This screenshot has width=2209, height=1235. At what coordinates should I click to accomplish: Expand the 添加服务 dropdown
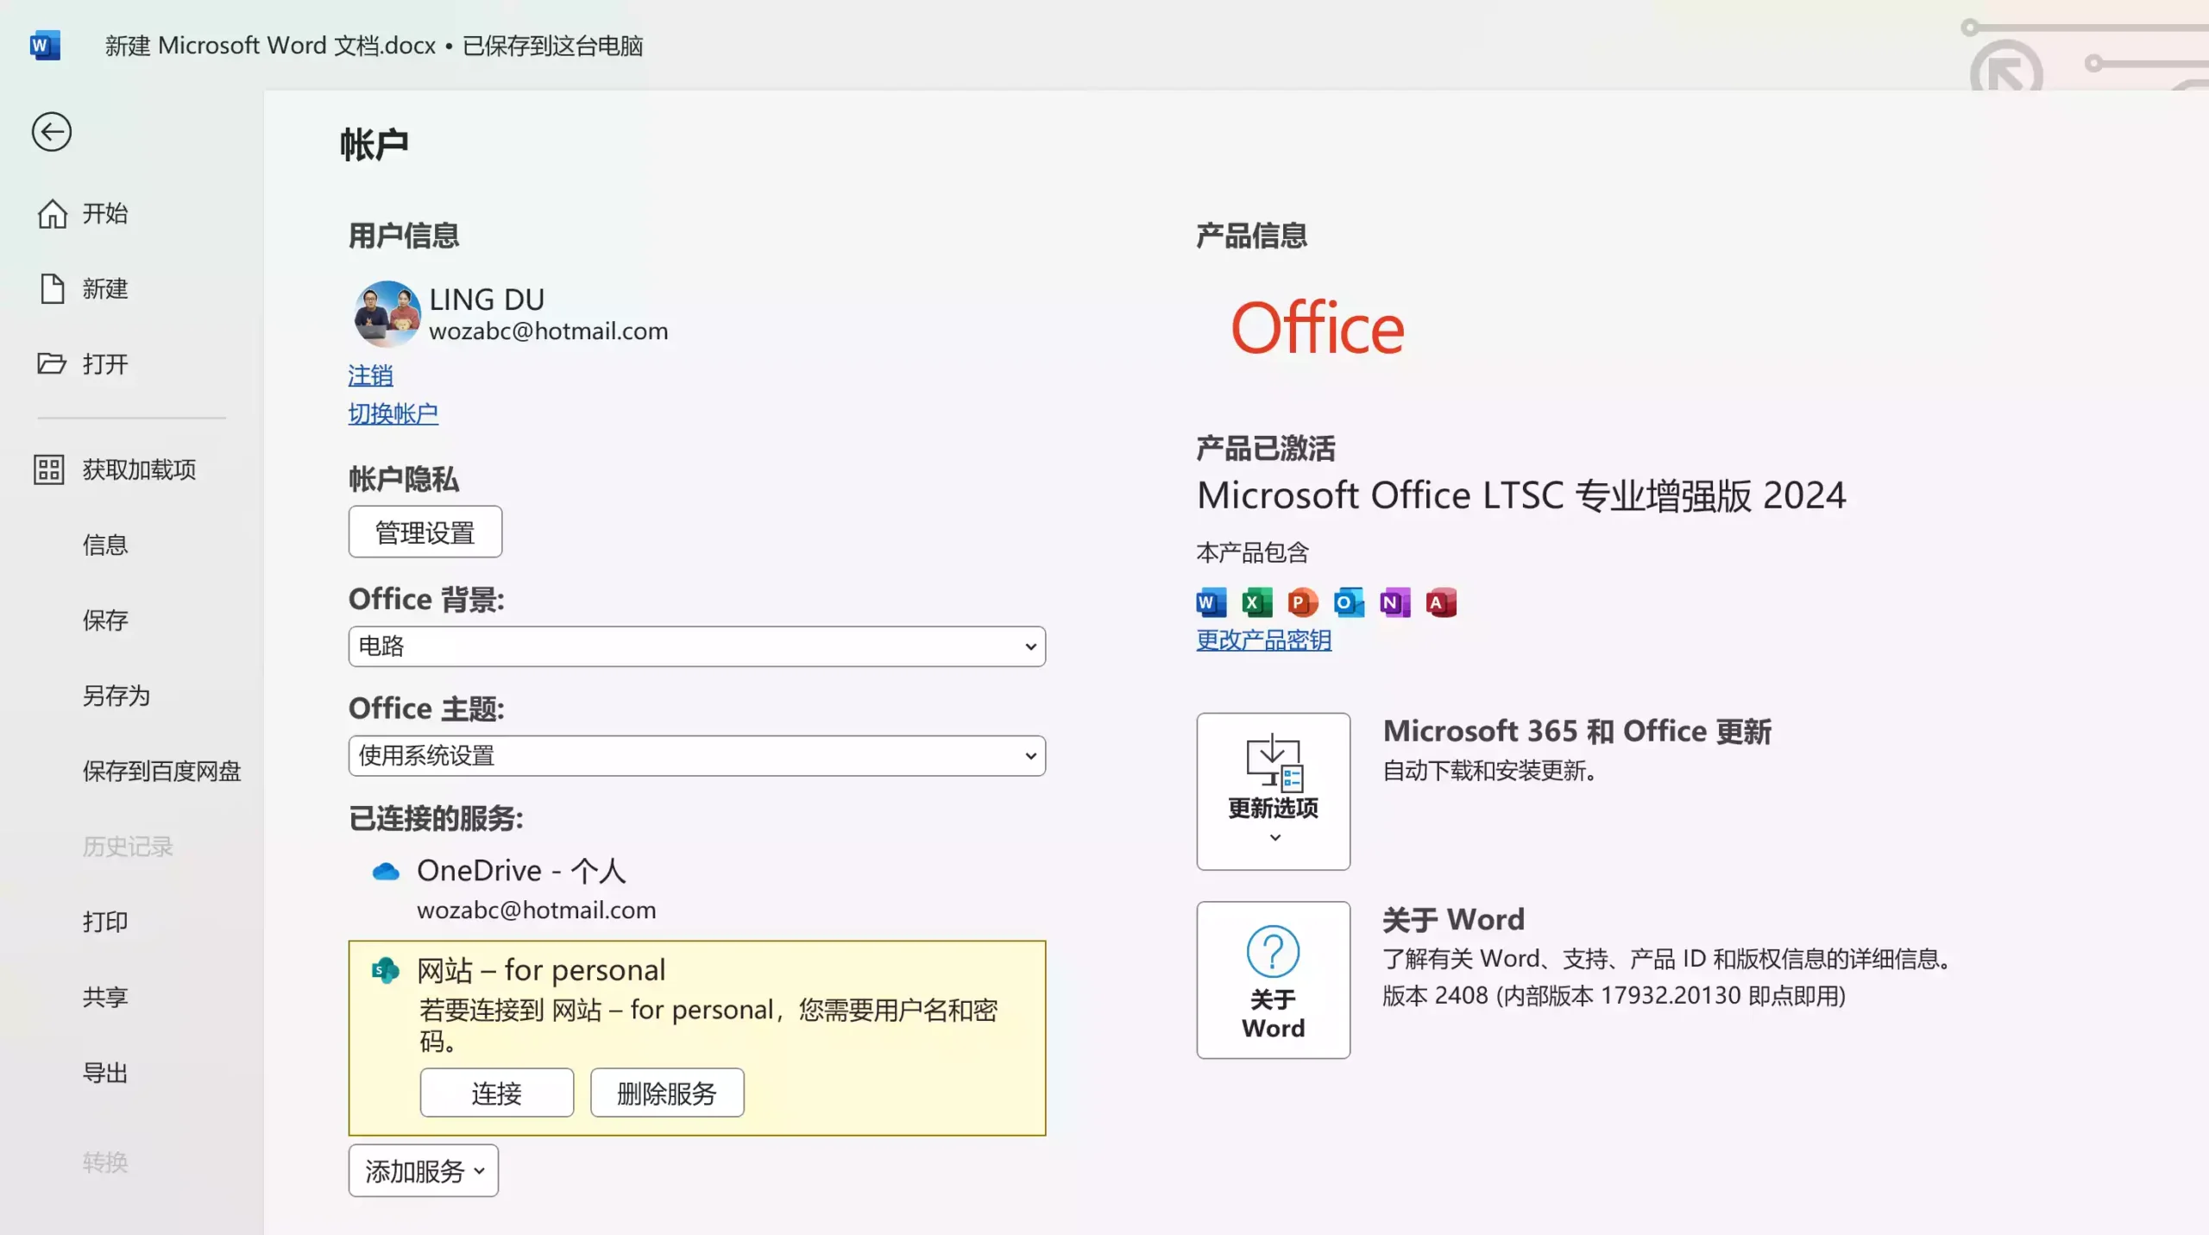tap(423, 1171)
